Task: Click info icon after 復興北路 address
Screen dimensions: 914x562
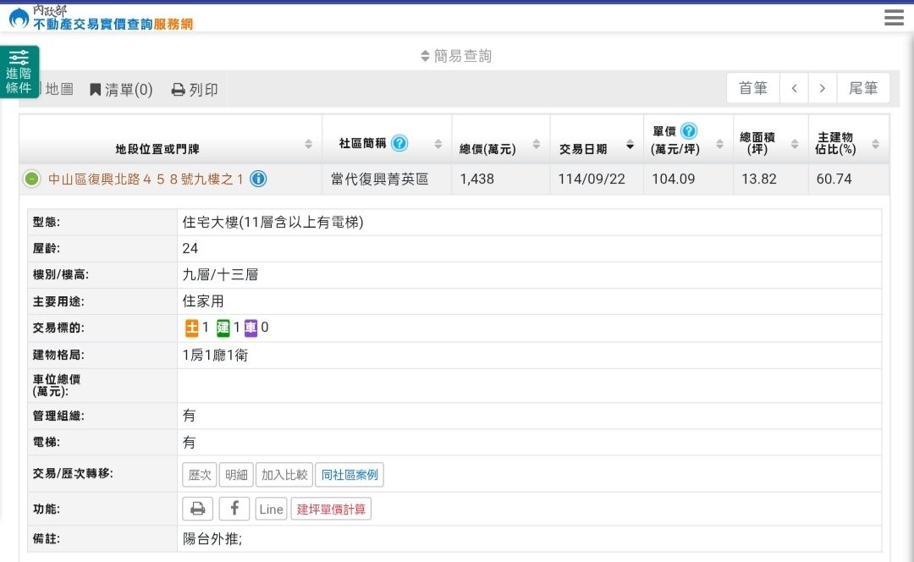Action: (258, 179)
